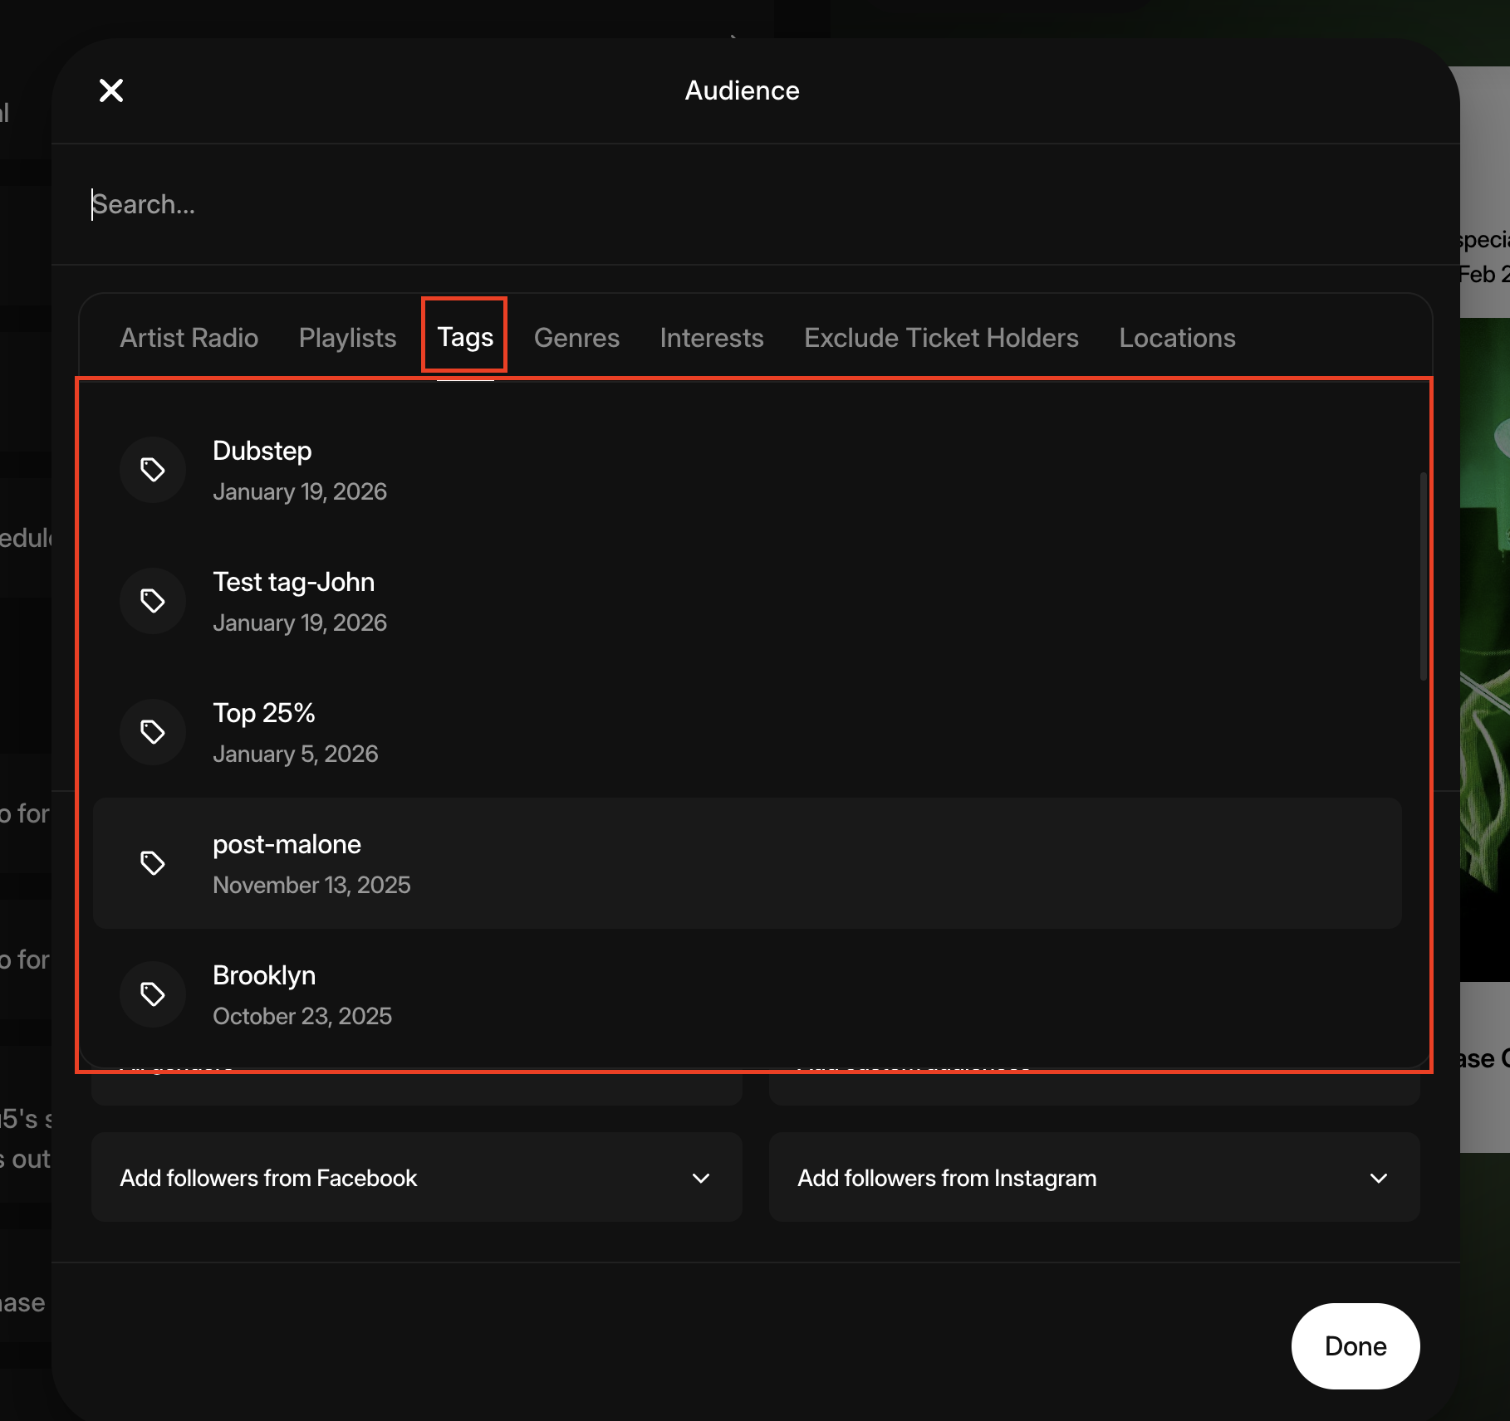Click the tag icon beside post-malone
The image size is (1510, 1421).
click(153, 863)
